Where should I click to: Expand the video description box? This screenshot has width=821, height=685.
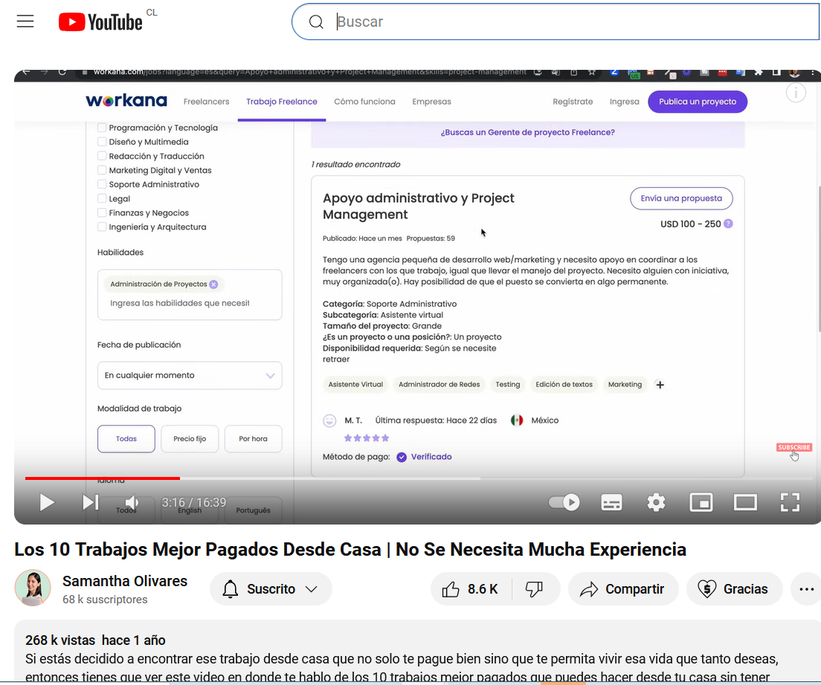417,652
